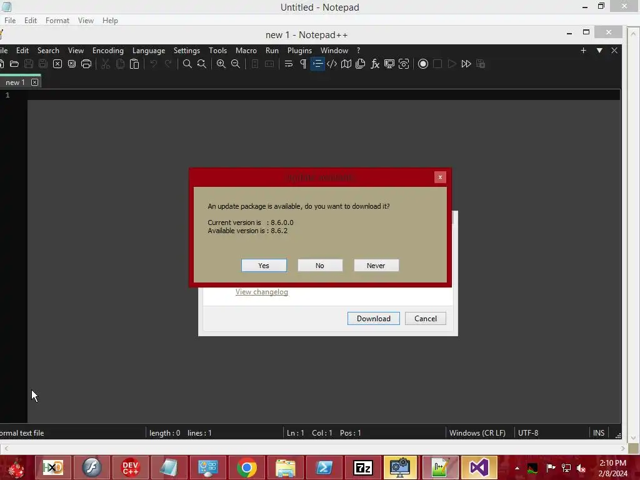Screen dimensions: 640x480
Task: Open the Function List fx icon
Action: tap(375, 64)
